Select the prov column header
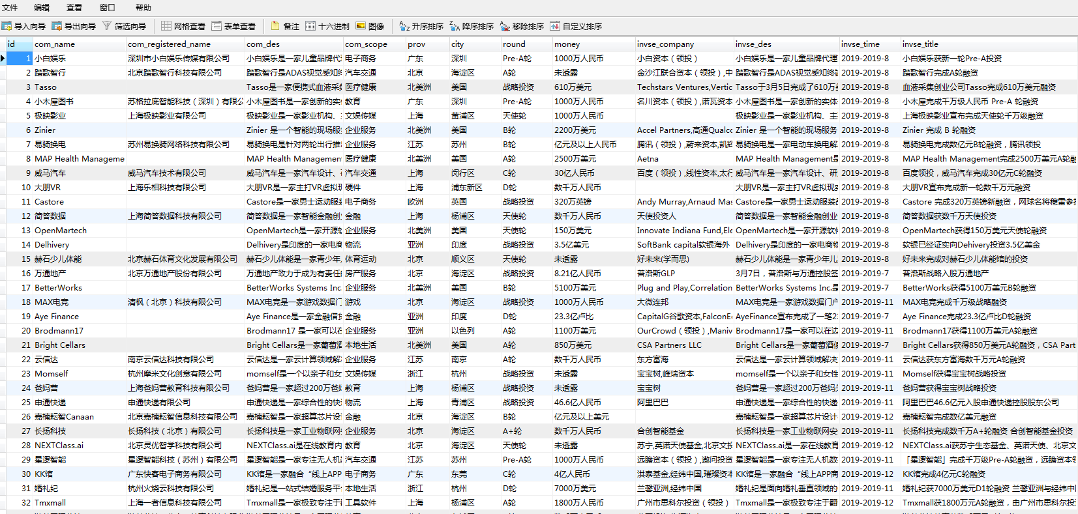 pyautogui.click(x=427, y=44)
